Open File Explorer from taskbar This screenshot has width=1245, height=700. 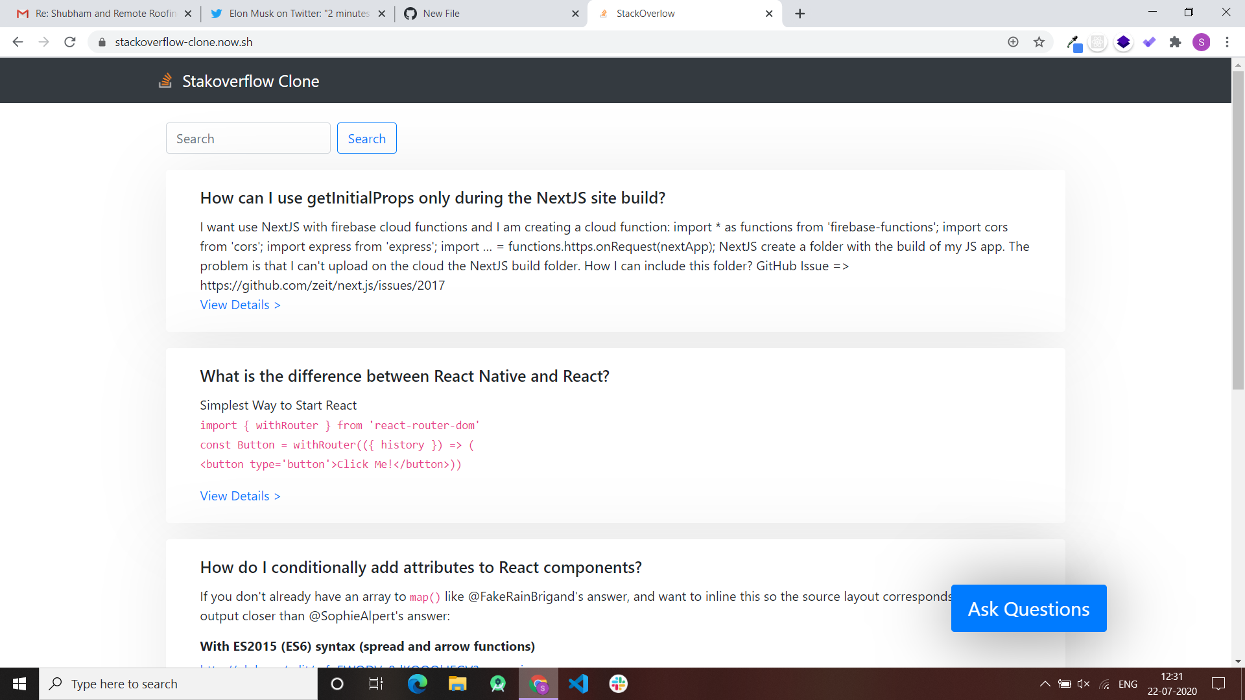457,684
